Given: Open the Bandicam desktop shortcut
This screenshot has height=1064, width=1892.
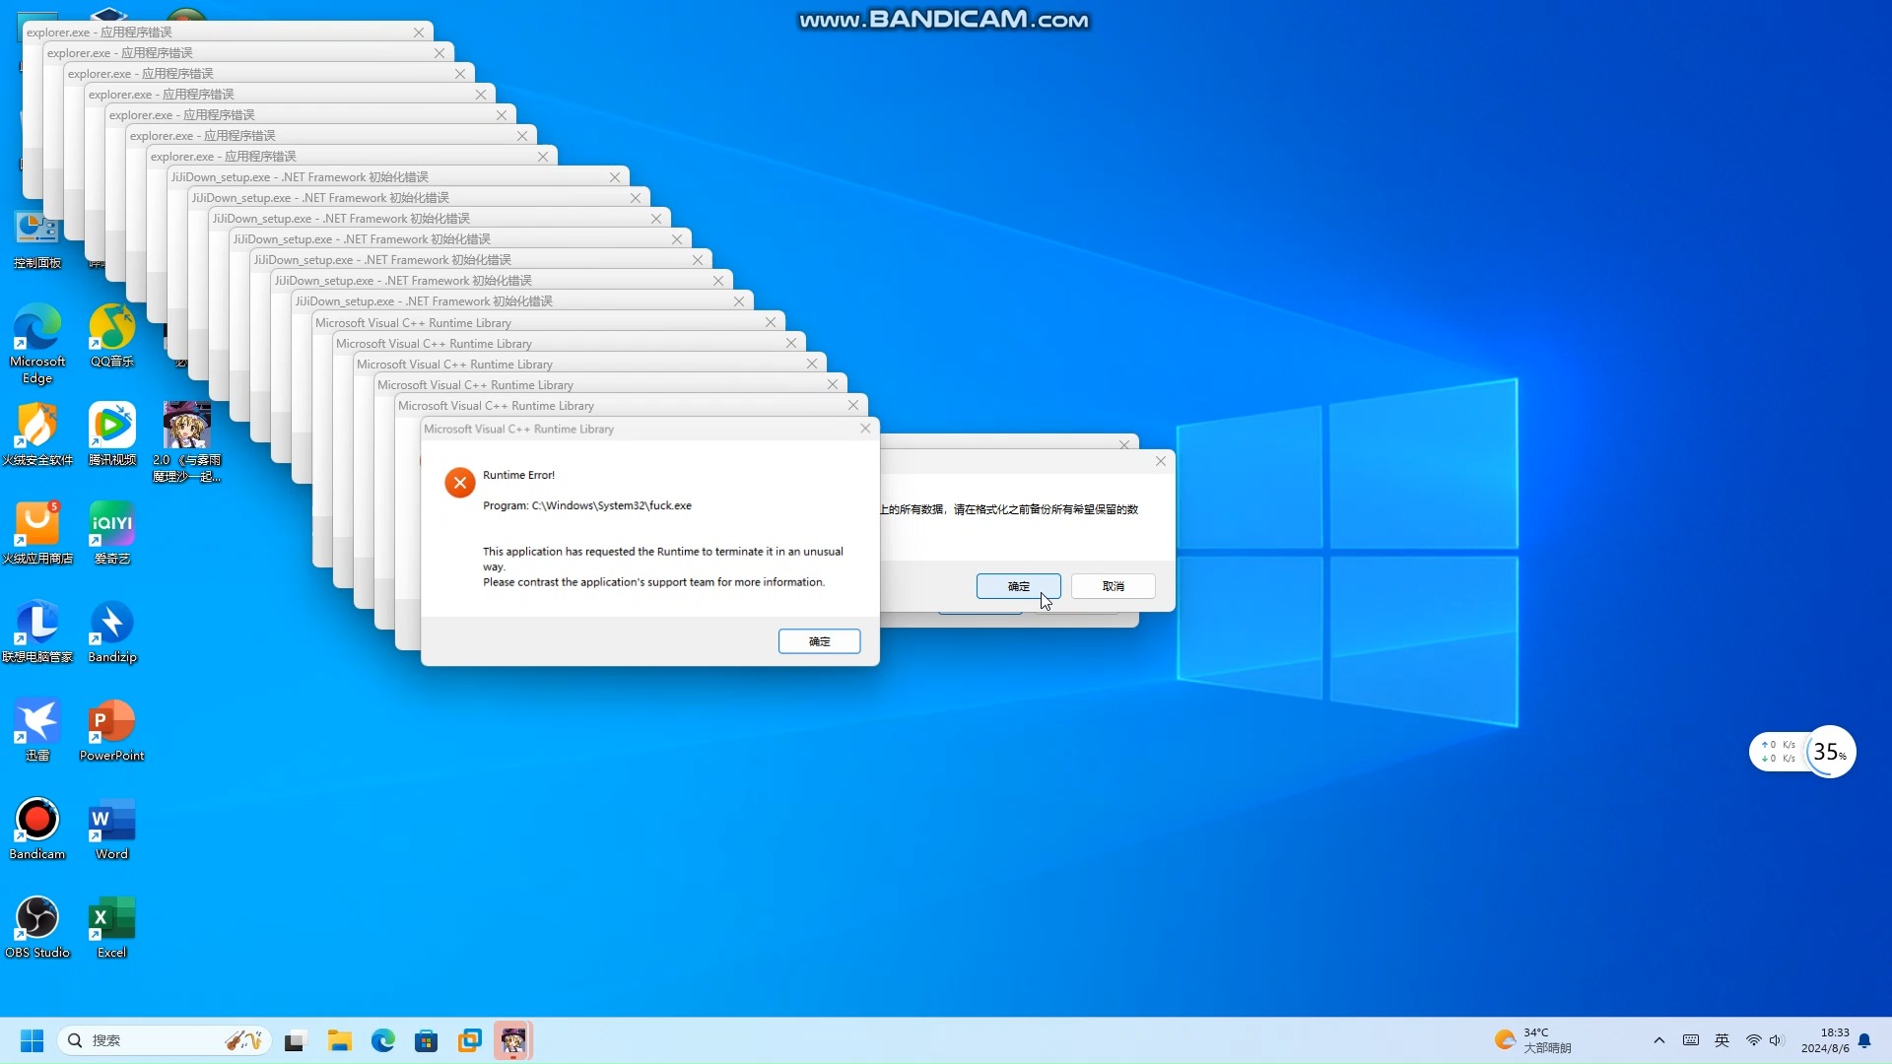Looking at the screenshot, I should pos(37,829).
